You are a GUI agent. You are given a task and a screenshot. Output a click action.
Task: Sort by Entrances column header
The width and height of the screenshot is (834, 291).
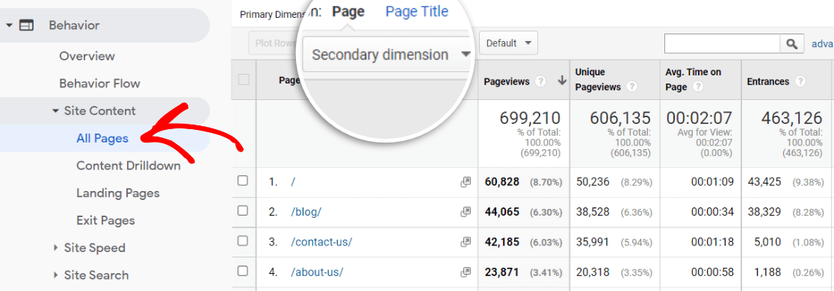[767, 81]
